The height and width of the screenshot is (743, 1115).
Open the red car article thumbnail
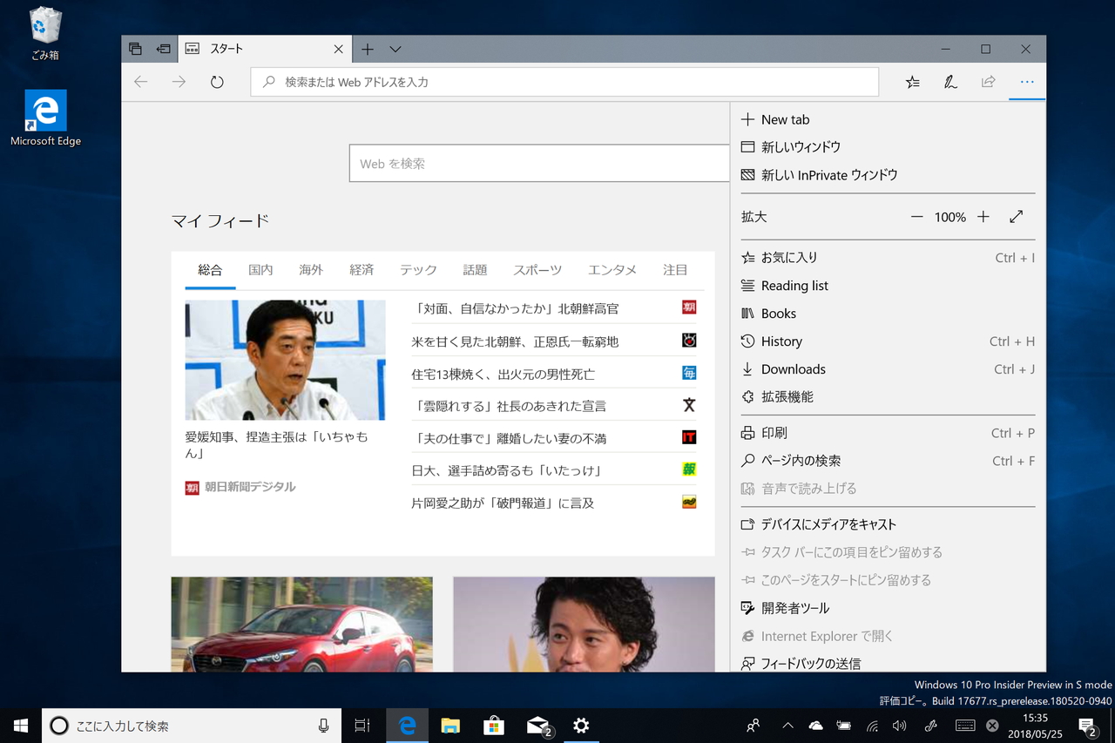[x=301, y=624]
